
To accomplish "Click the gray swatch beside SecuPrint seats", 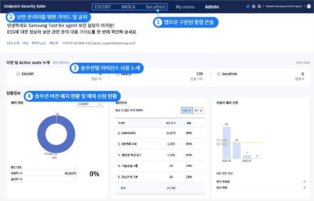I will click(x=219, y=74).
